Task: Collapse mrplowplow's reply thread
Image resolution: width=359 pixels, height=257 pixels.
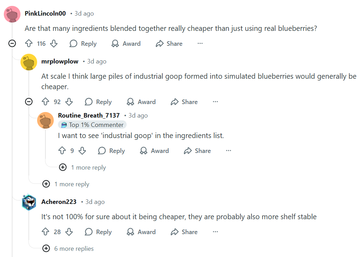Action: pyautogui.click(x=29, y=102)
